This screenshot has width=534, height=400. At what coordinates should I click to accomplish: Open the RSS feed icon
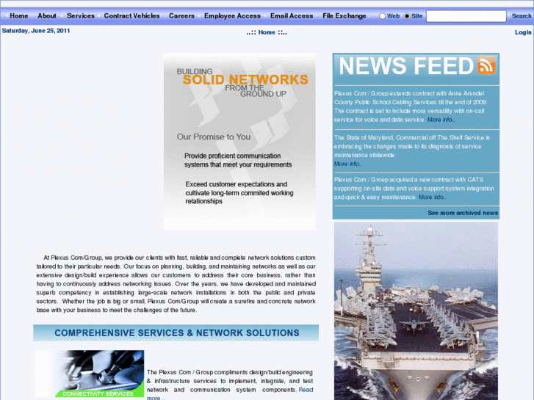point(486,65)
